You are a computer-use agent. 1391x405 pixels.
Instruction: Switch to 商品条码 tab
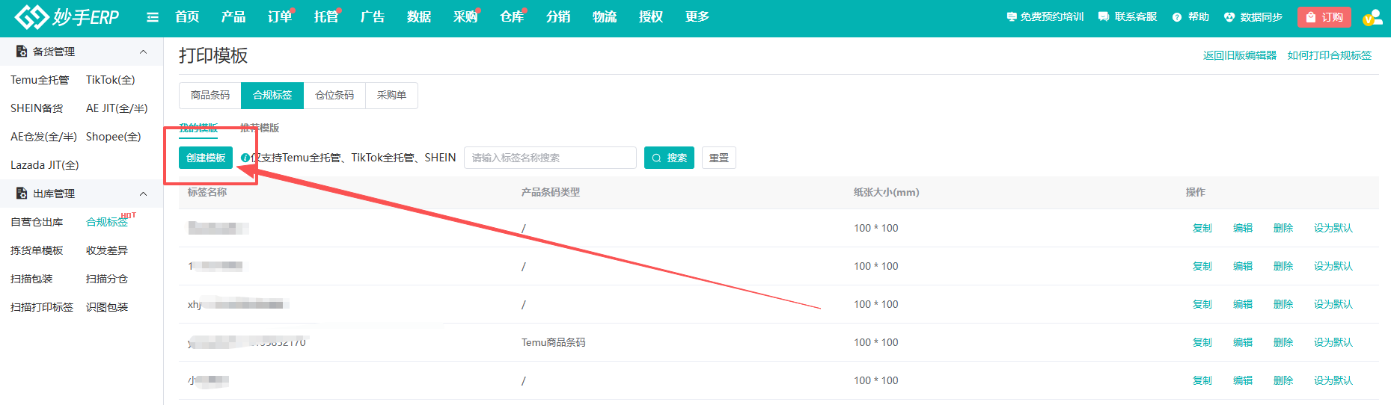point(210,95)
